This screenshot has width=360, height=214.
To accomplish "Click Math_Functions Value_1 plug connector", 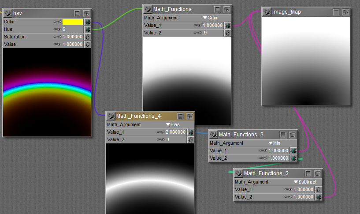I will (227, 26).
